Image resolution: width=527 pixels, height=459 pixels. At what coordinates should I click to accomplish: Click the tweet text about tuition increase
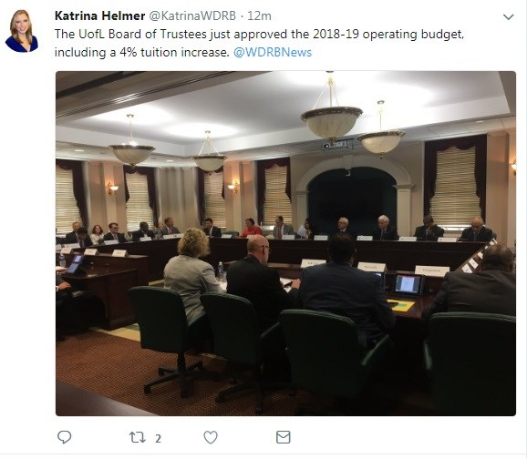(259, 44)
